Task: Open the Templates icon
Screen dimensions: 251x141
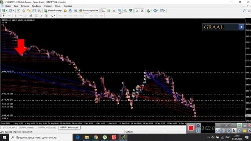Action: tap(162, 11)
